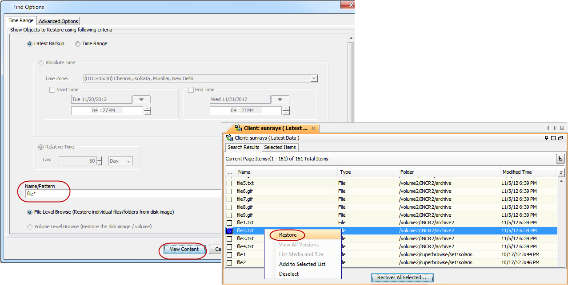Open the End Time date picker dropdown
Screen dimensions: 568x285
pyautogui.click(x=280, y=99)
